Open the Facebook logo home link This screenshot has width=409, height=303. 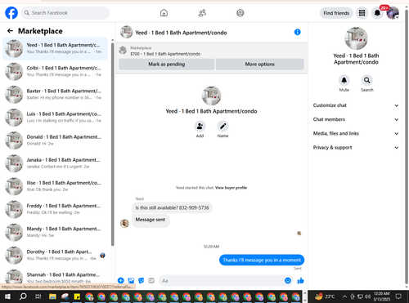coord(11,13)
